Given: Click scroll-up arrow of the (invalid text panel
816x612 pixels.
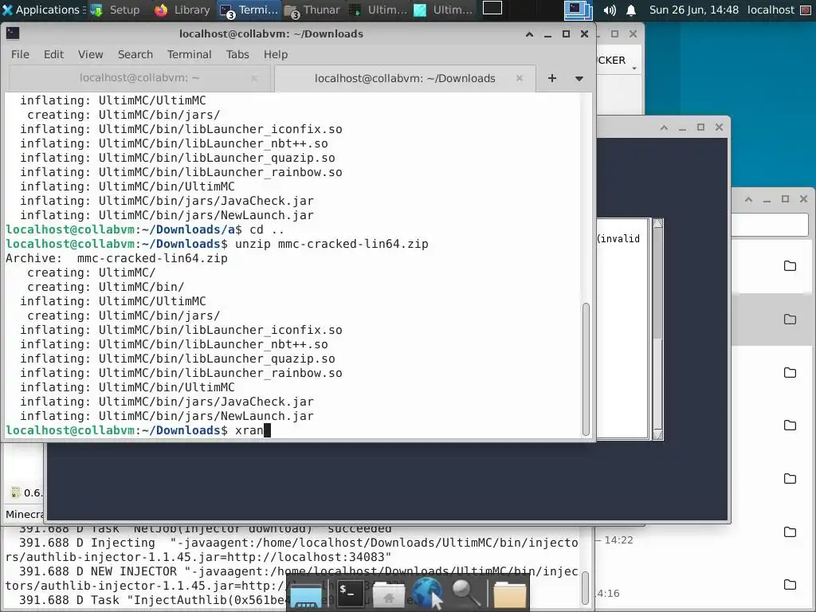Looking at the screenshot, I should (657, 223).
